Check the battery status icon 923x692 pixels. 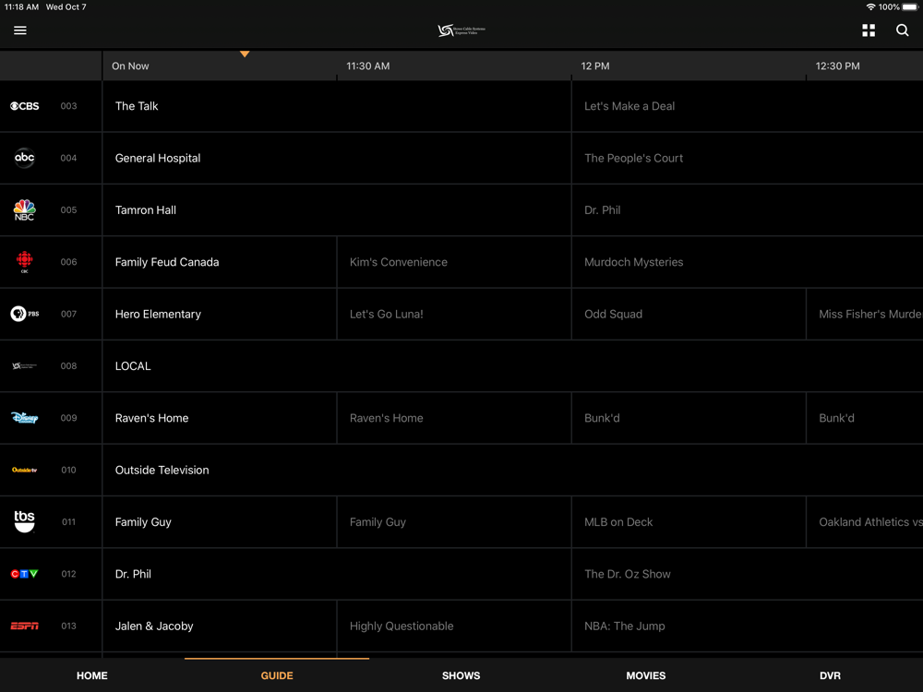[x=910, y=7]
